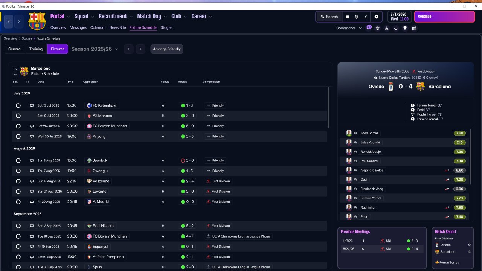Click the fixture list vertical scrollbar

click(328, 107)
